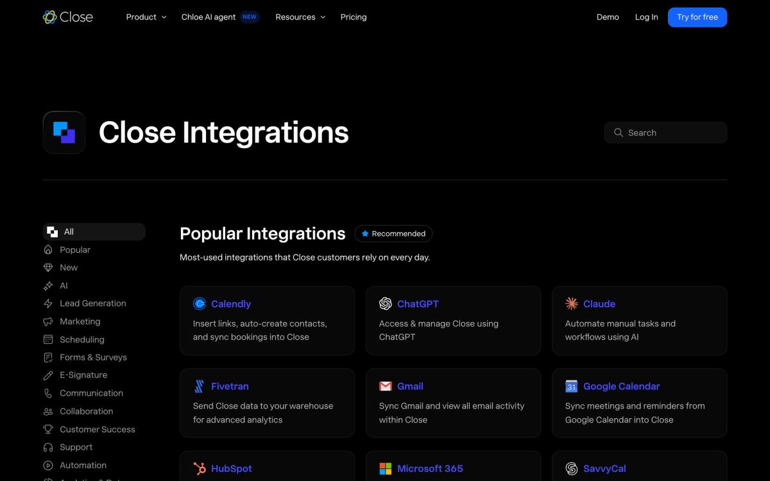The height and width of the screenshot is (481, 770).
Task: Click 'Insert links, auto-create contacts' description
Action: coord(260,330)
